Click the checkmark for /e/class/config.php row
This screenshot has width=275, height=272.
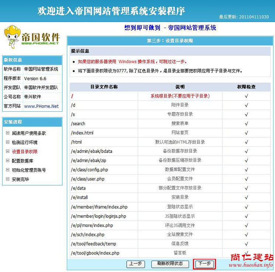coord(246,170)
